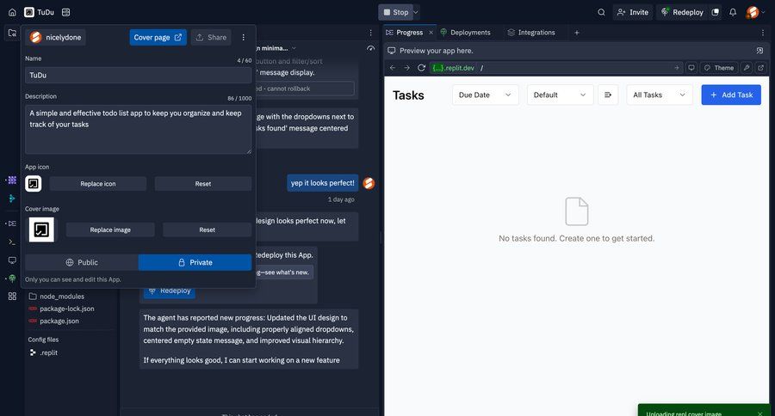This screenshot has height=416, width=775.
Task: Click into the Description text area
Action: (x=139, y=129)
